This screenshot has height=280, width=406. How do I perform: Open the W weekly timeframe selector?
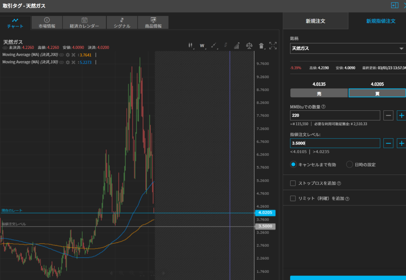(x=202, y=46)
